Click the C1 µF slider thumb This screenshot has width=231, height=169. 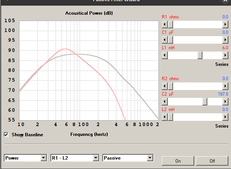coord(170,40)
